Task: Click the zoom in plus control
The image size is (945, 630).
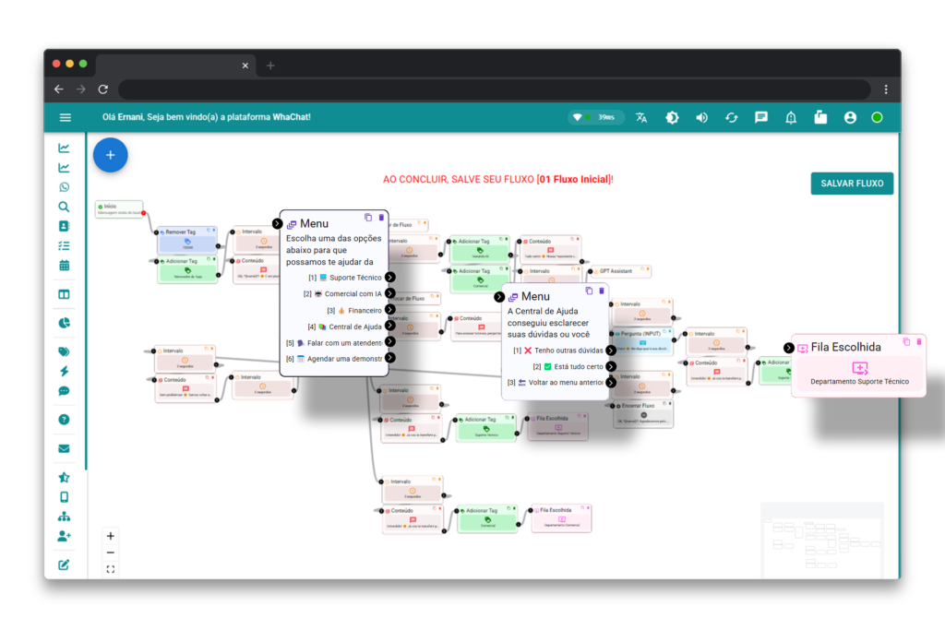Action: [111, 536]
